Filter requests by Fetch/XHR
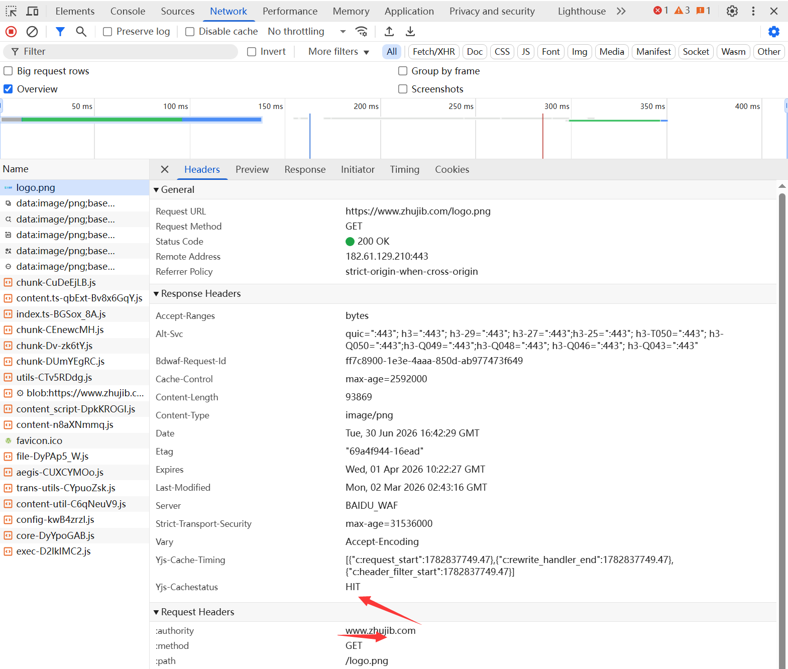788x669 pixels. click(x=434, y=52)
